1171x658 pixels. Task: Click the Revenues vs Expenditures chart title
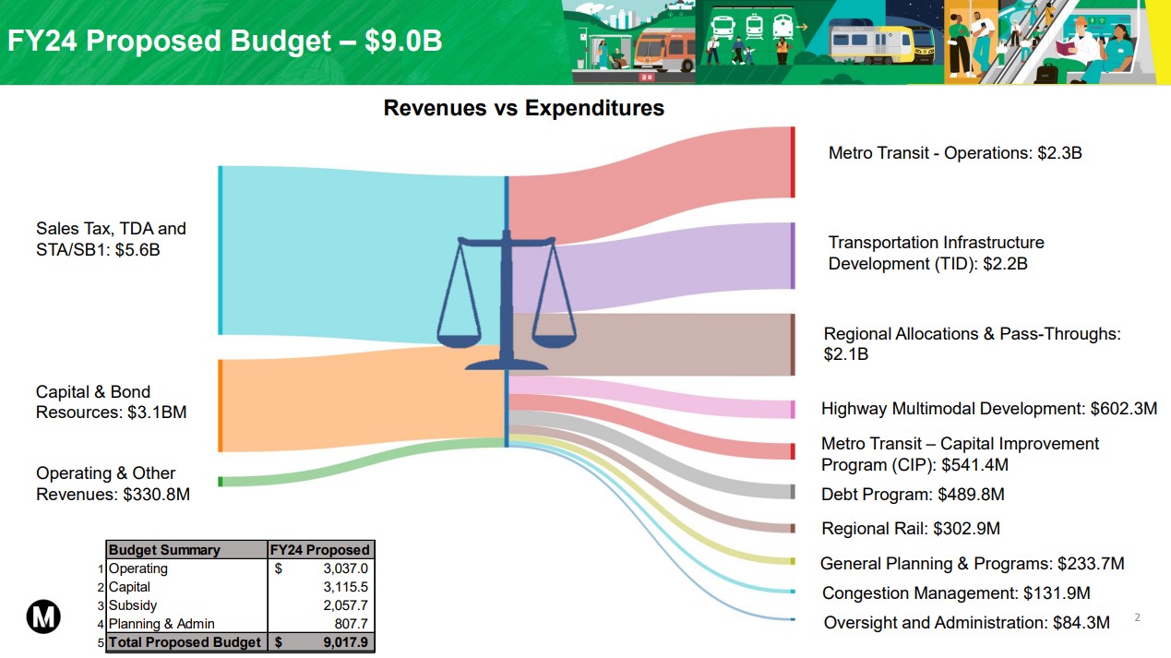tap(523, 108)
